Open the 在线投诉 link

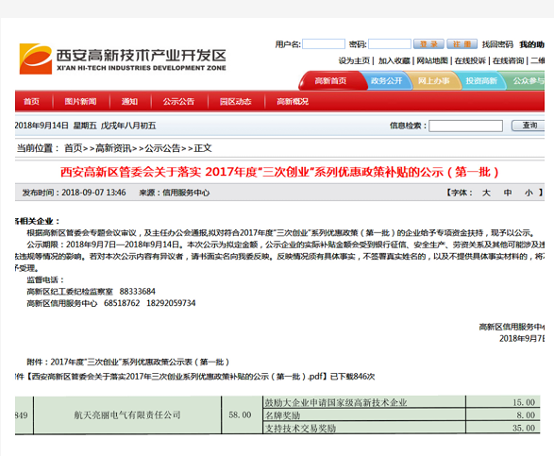[470, 60]
